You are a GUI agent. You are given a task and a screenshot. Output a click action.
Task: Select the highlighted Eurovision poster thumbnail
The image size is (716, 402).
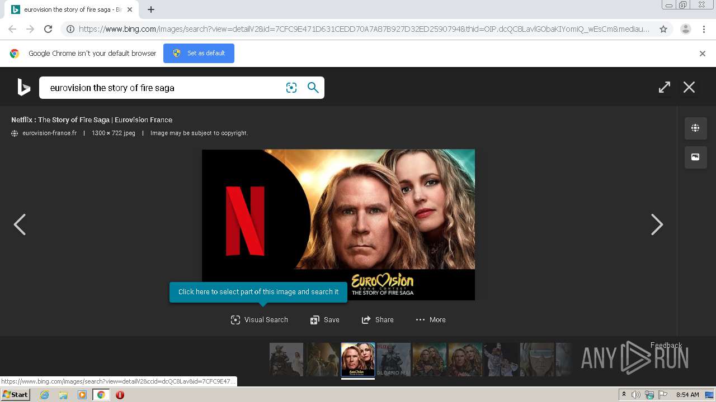point(358,359)
